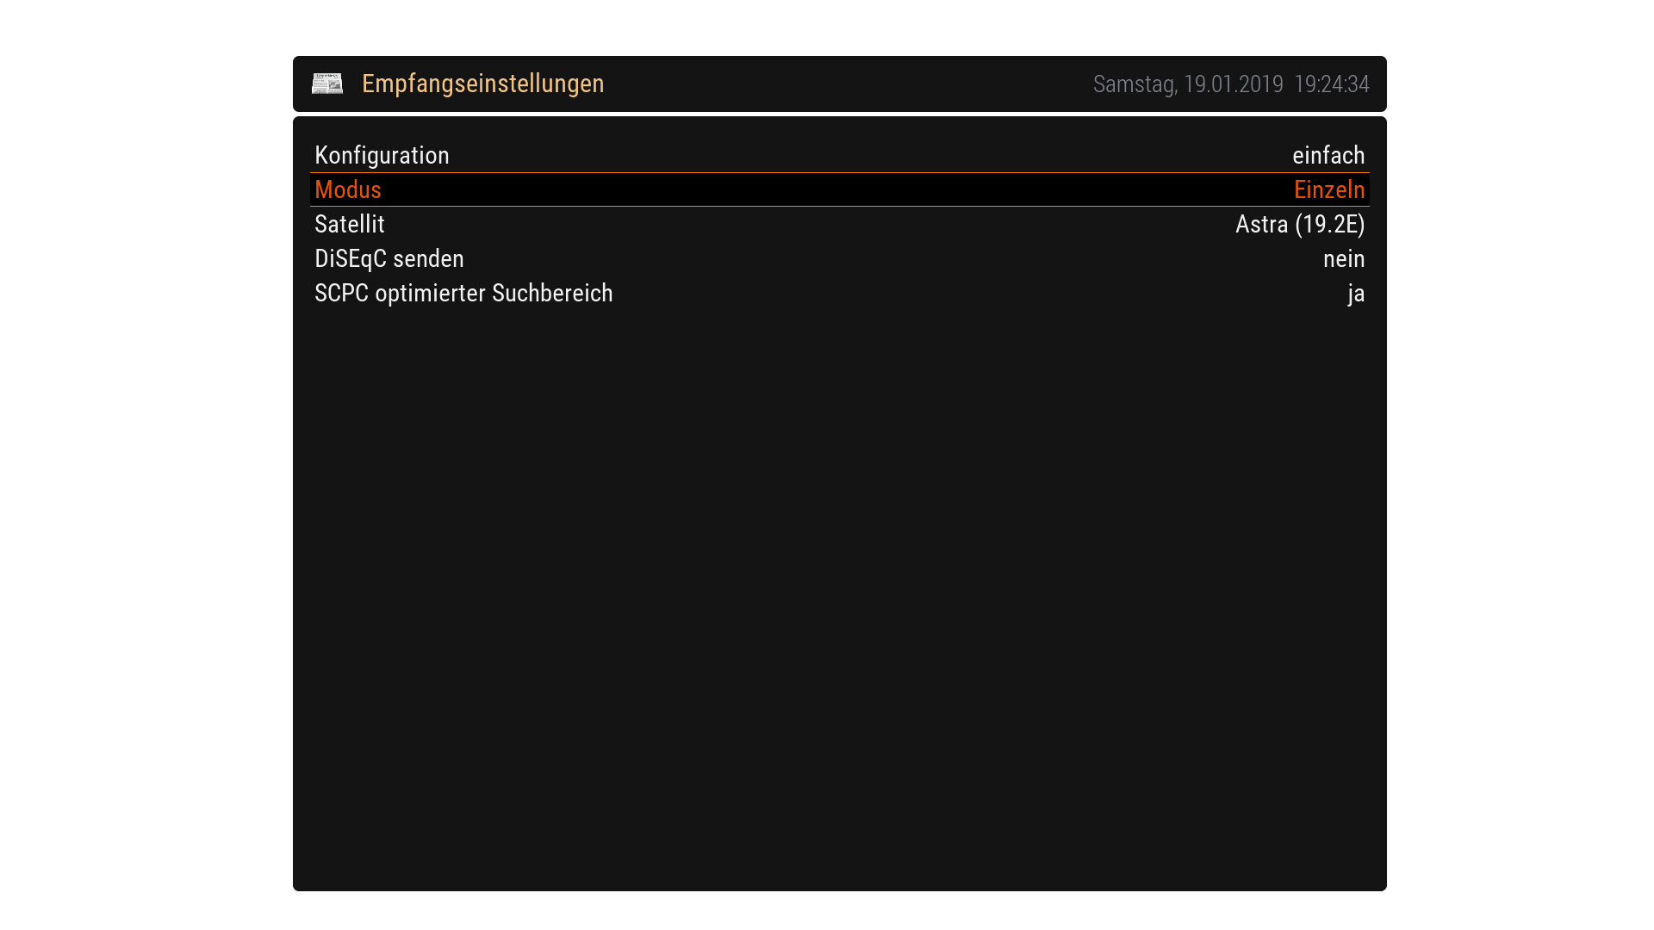Image resolution: width=1654 pixels, height=930 pixels.
Task: Select the Konfiguration setting label
Action: (382, 155)
